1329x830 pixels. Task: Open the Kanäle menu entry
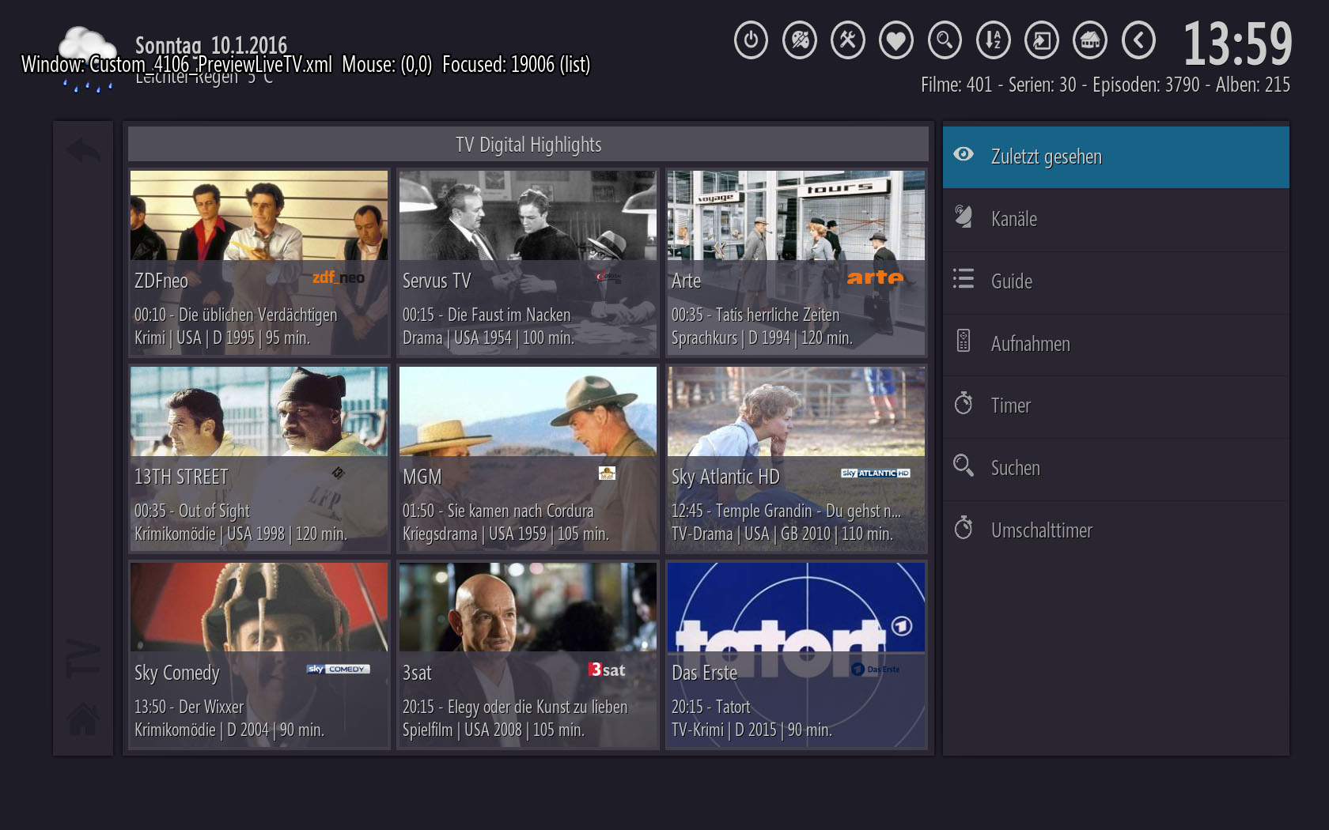[x=1115, y=219]
